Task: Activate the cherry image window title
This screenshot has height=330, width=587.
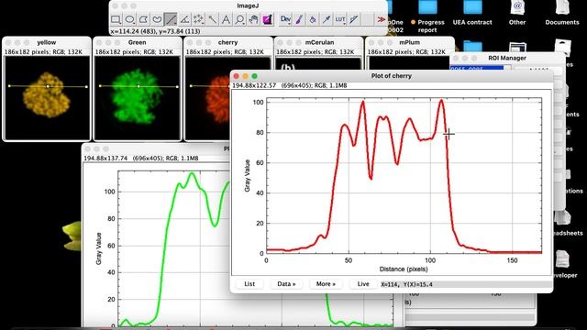Action: 227,42
